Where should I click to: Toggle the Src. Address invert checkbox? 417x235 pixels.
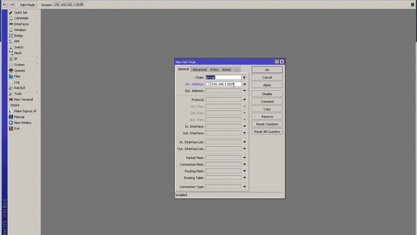pyautogui.click(x=207, y=84)
